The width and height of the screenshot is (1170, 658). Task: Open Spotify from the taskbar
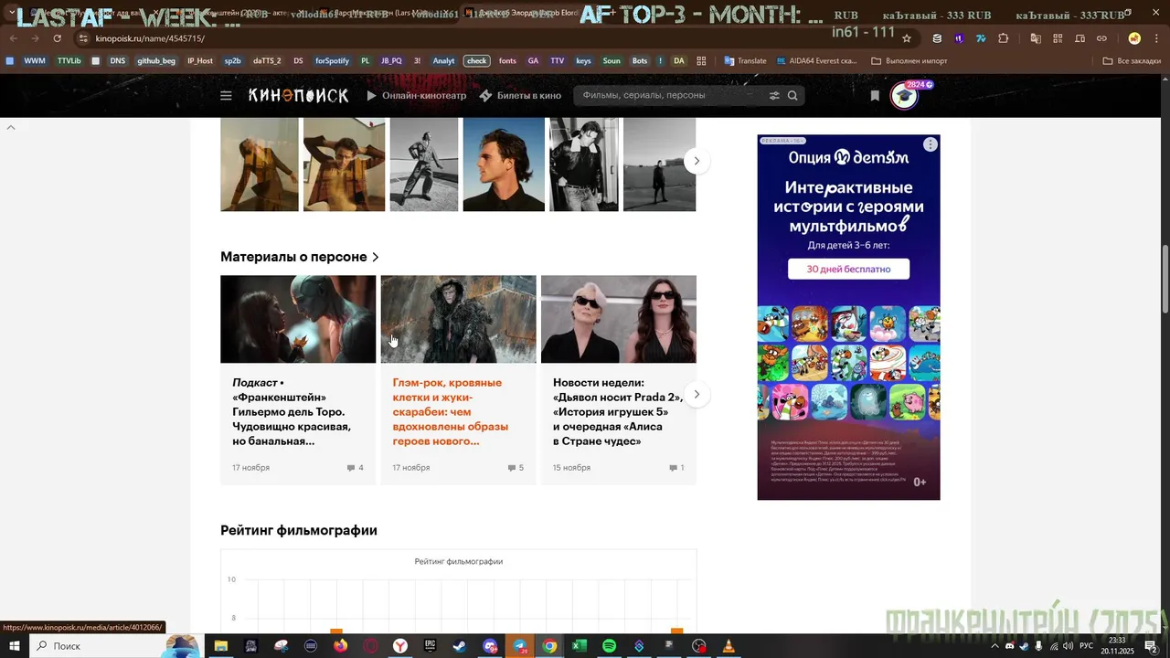(610, 646)
